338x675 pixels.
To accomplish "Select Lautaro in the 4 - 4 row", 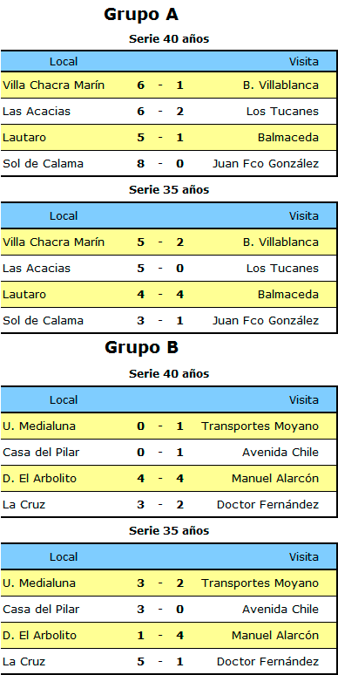I will pos(24,295).
